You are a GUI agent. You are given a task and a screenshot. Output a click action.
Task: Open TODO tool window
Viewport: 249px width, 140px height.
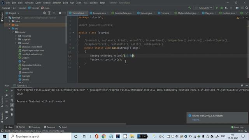coord(21,127)
